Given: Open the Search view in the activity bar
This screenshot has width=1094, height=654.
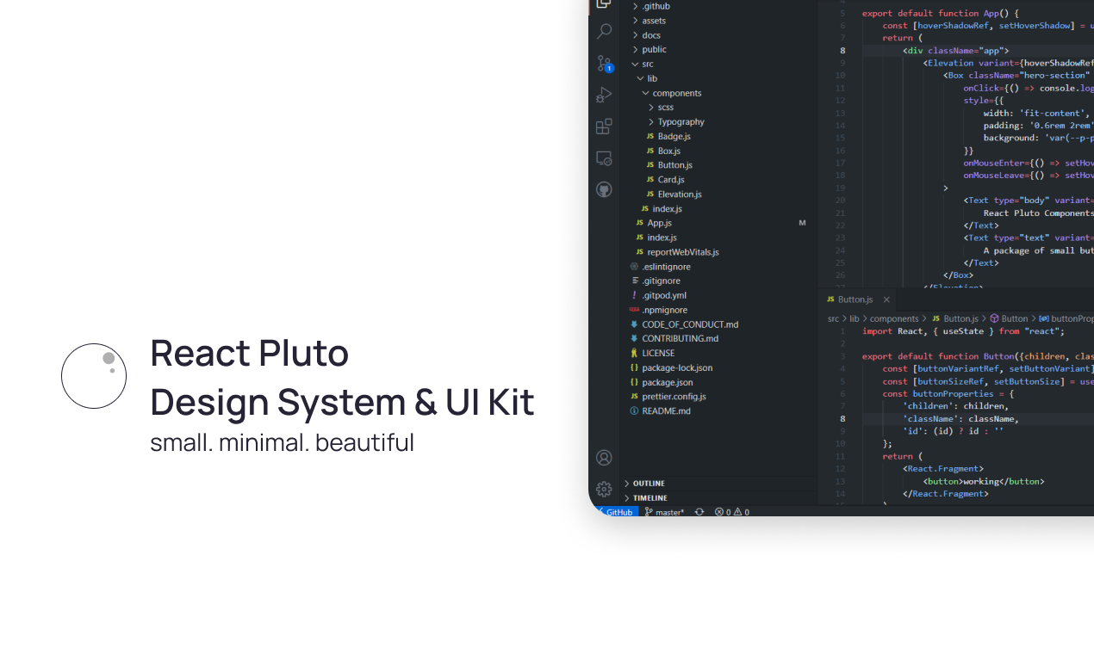Looking at the screenshot, I should click(x=604, y=29).
